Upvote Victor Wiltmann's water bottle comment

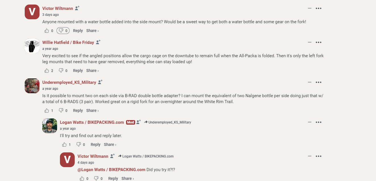(x=47, y=31)
